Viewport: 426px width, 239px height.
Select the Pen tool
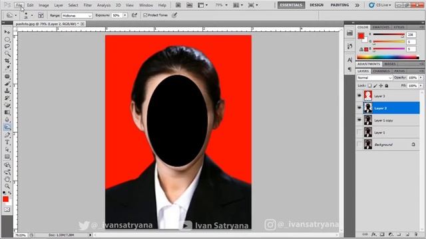(7, 135)
